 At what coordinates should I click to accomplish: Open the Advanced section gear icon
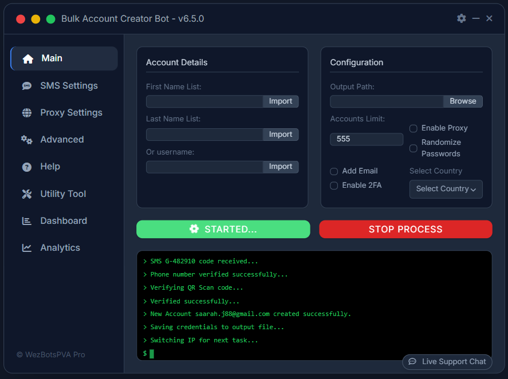point(26,139)
